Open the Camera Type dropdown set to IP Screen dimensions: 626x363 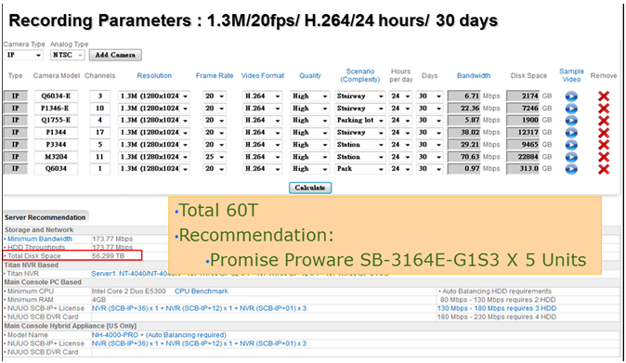coord(24,55)
